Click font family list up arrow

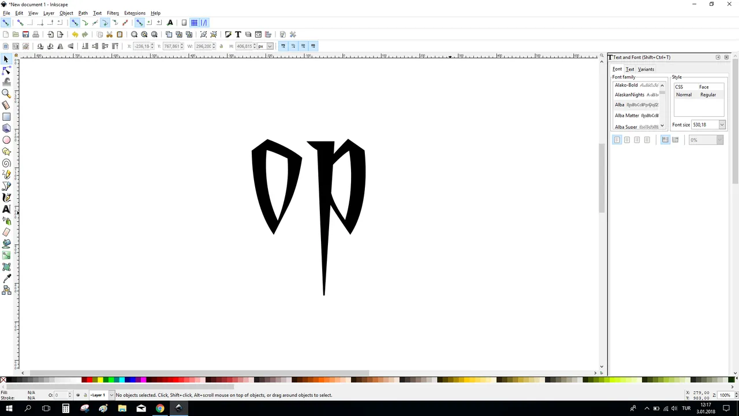(x=662, y=86)
